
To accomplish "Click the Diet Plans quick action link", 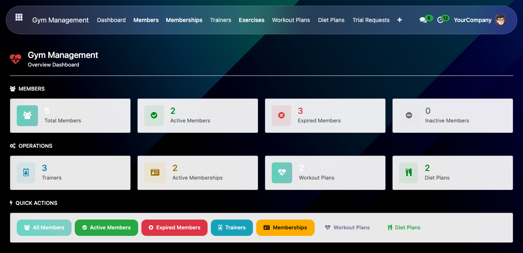I will tap(404, 228).
